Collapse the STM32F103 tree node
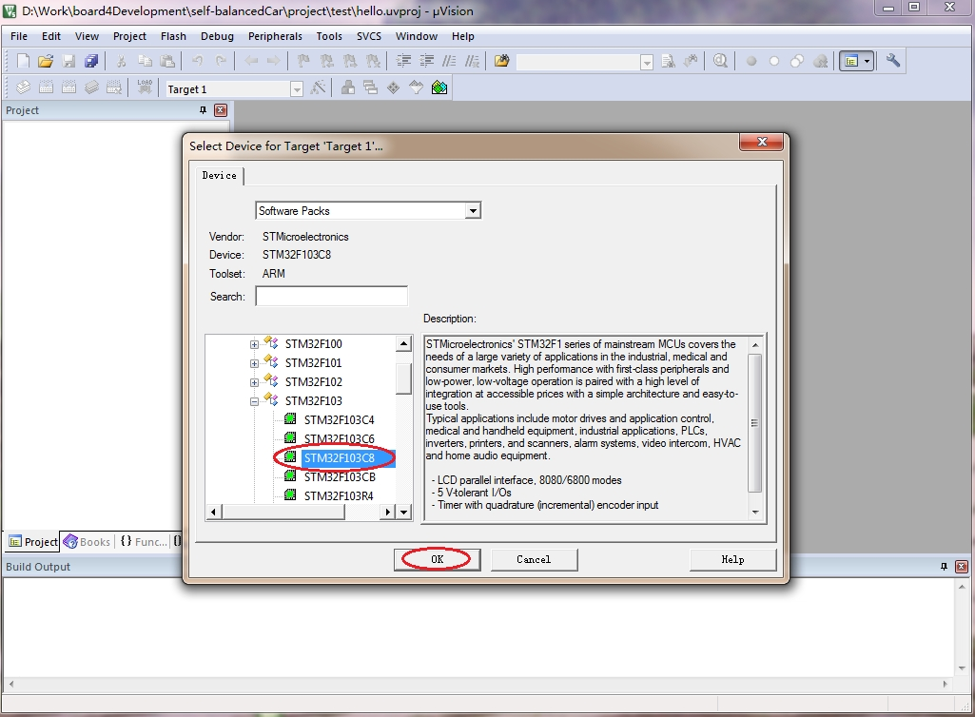 (254, 401)
